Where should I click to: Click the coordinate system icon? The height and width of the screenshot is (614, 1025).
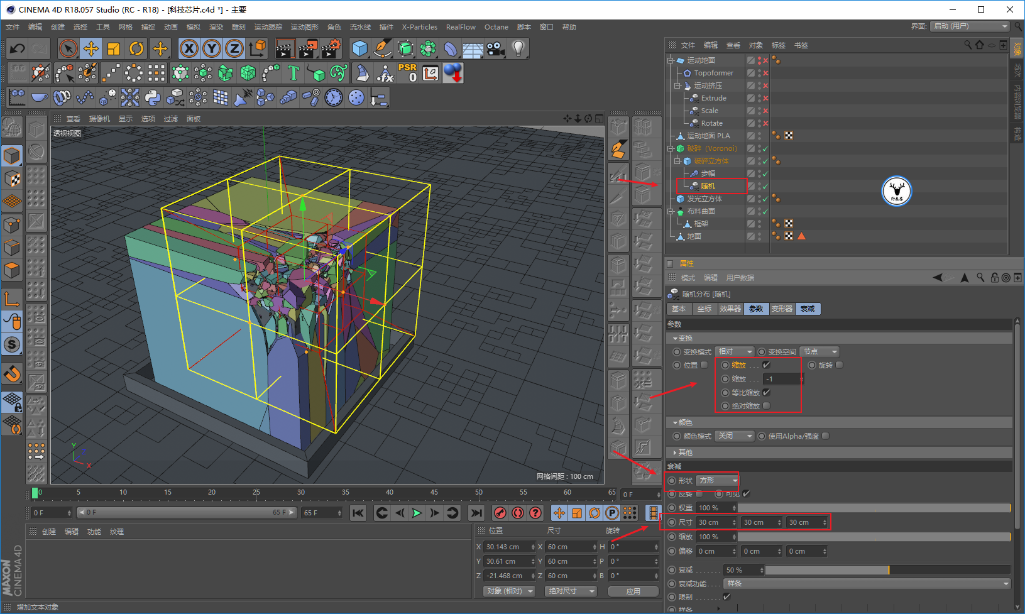[x=258, y=48]
